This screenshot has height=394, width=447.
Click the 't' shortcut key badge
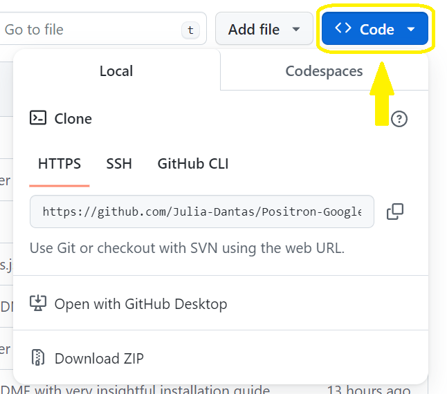click(190, 30)
